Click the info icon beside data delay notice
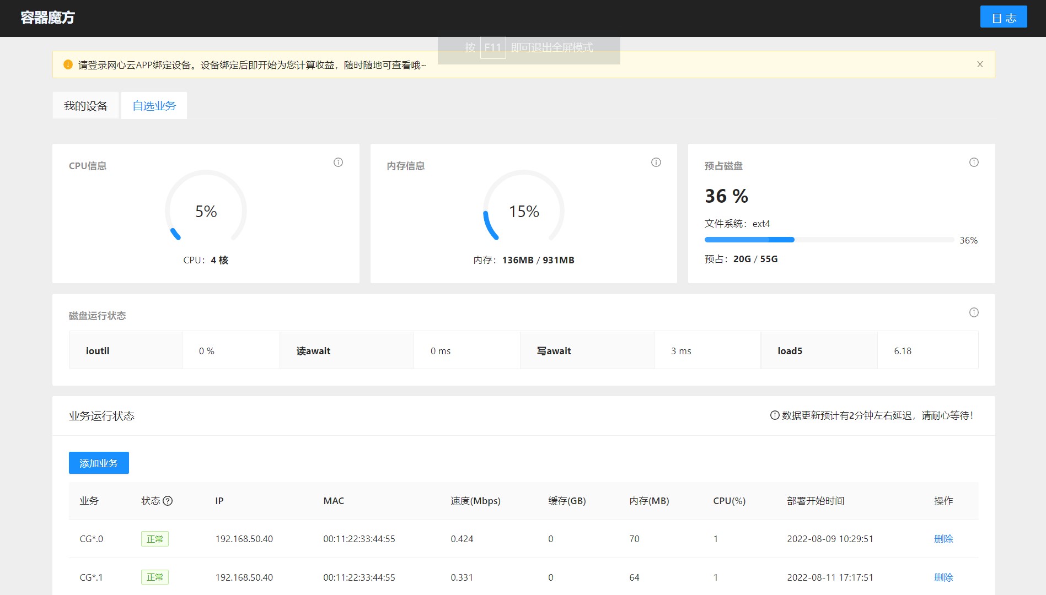 click(x=774, y=415)
